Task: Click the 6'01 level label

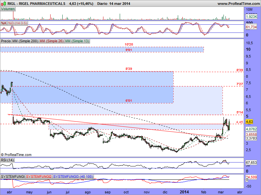Action: [129, 101]
